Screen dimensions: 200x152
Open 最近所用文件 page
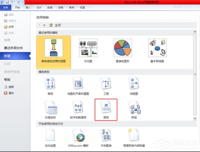(x=13, y=48)
